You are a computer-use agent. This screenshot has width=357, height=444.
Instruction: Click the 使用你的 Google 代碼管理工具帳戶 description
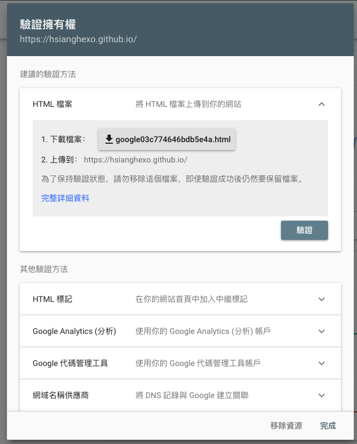click(x=198, y=363)
